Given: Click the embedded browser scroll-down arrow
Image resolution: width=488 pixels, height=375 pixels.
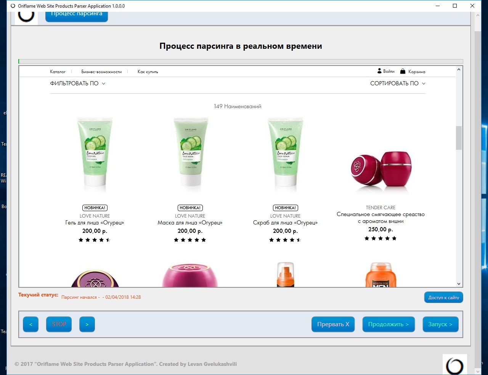Looking at the screenshot, I should click(459, 284).
